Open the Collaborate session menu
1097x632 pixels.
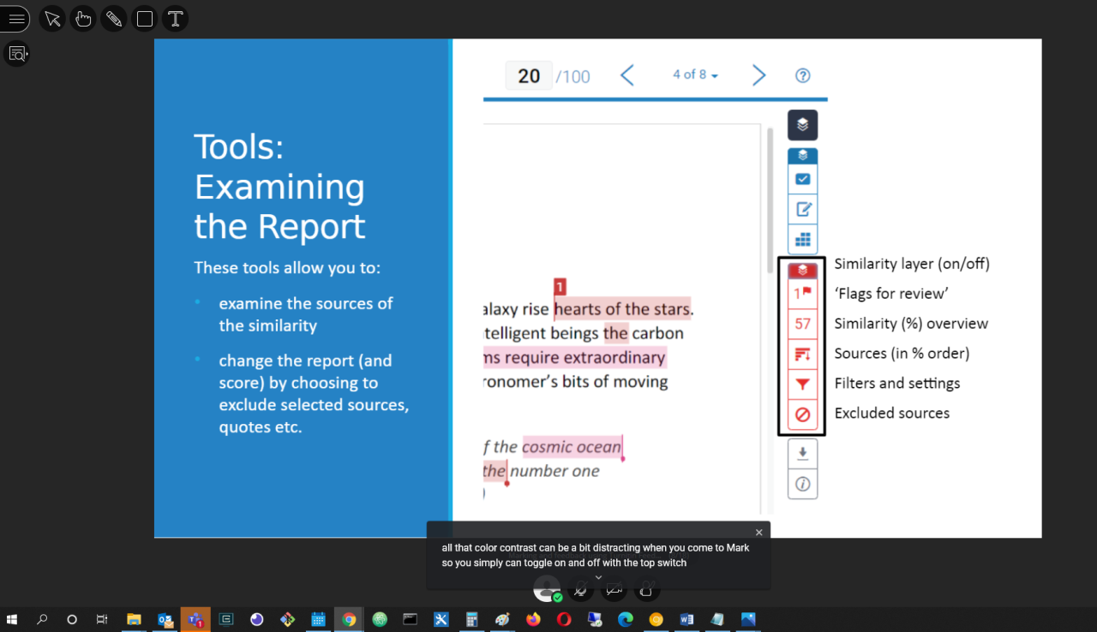coord(15,19)
